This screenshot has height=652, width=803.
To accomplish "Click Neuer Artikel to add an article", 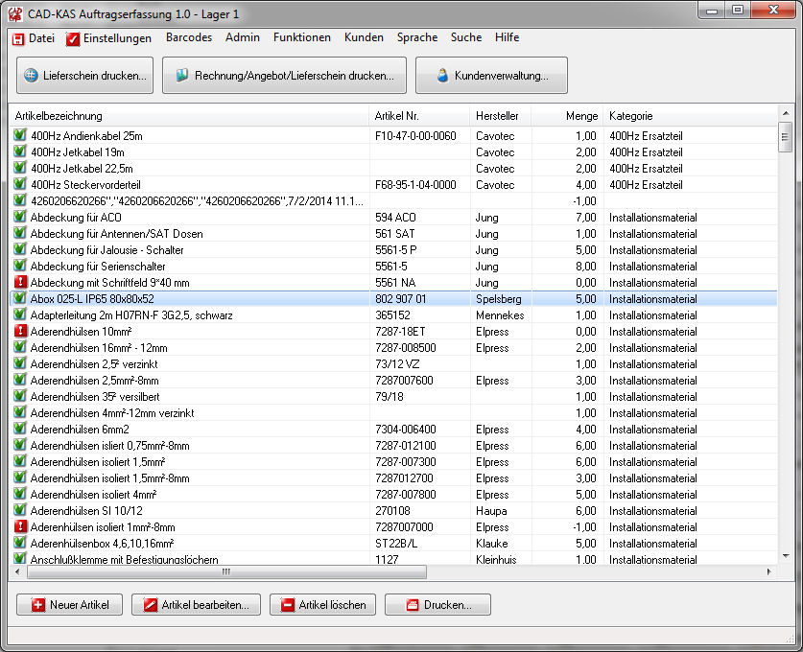I will click(69, 605).
